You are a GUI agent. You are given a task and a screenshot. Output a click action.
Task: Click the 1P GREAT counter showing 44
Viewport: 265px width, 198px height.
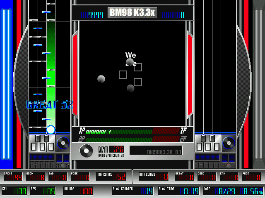click(x=13, y=177)
